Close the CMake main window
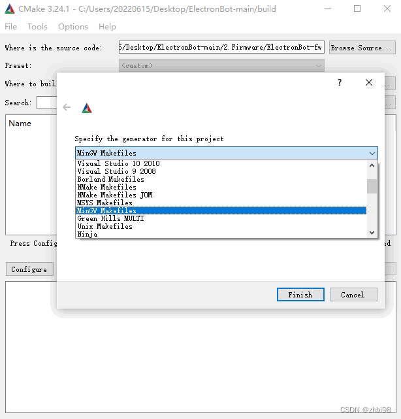 point(387,8)
